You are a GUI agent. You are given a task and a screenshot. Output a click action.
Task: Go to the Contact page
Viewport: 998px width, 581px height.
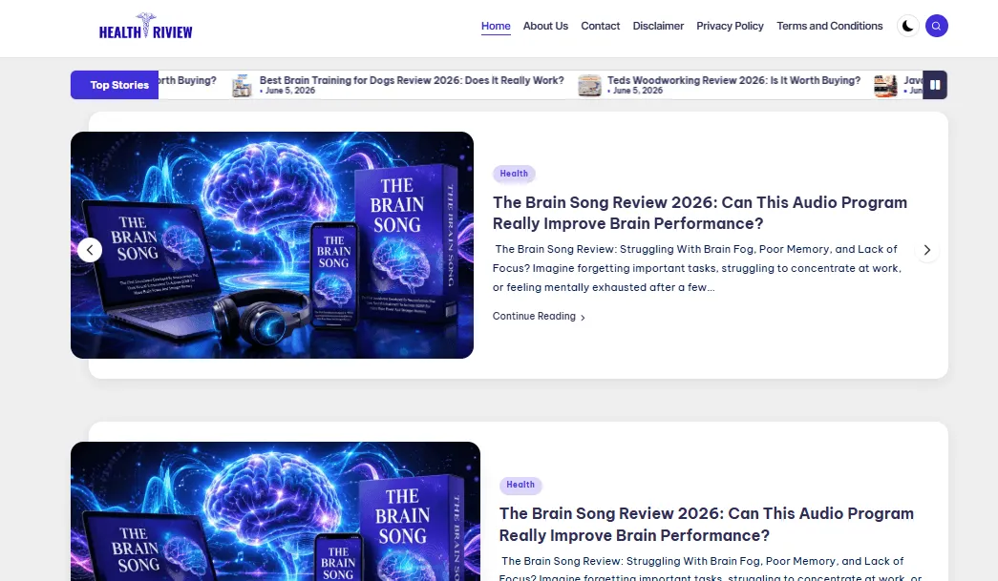point(600,26)
